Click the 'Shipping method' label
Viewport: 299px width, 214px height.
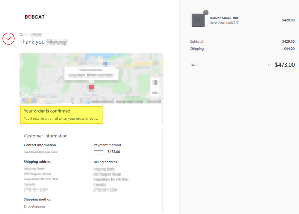(x=37, y=199)
